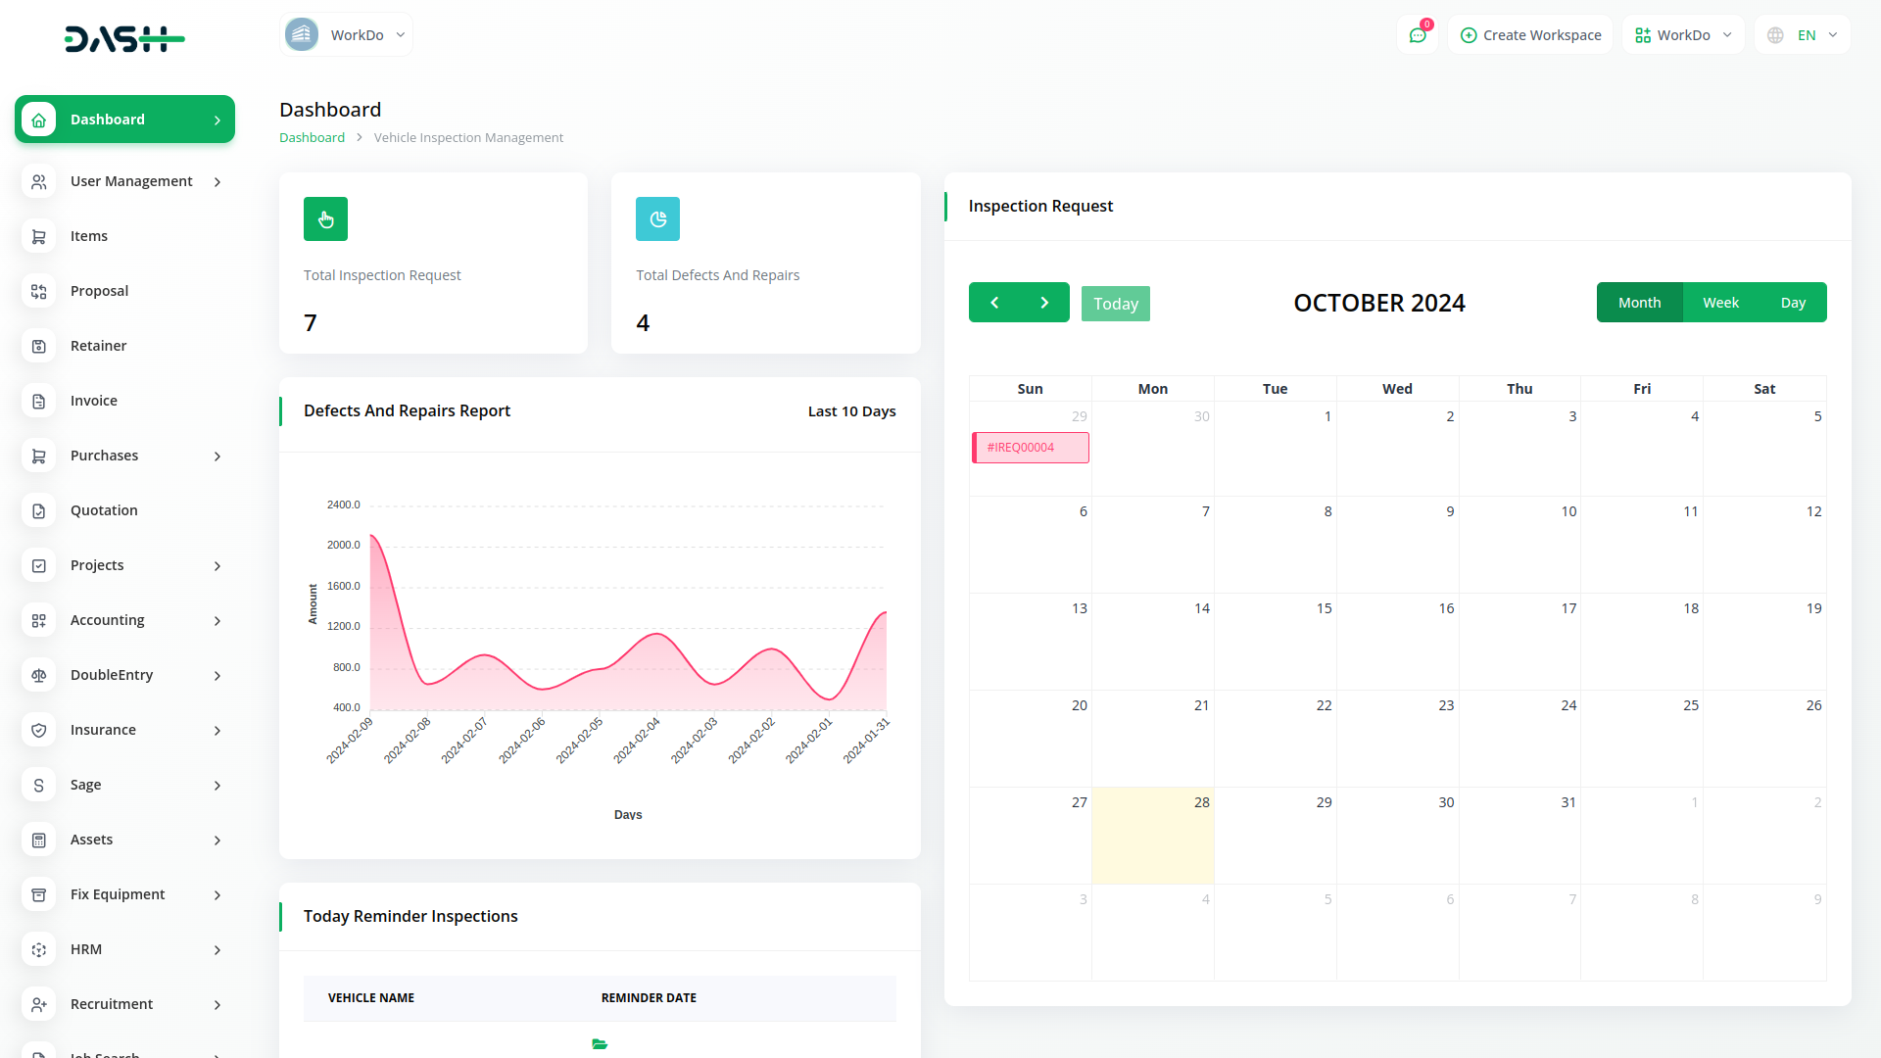The height and width of the screenshot is (1058, 1881).
Task: Click the Total Defects And Repairs chart icon
Action: pos(657,219)
